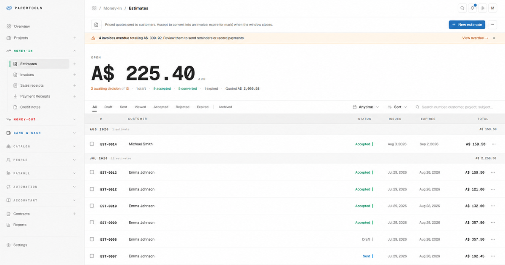The width and height of the screenshot is (505, 265).
Task: Open Settings gear in the sidebar
Action: pyautogui.click(x=9, y=245)
